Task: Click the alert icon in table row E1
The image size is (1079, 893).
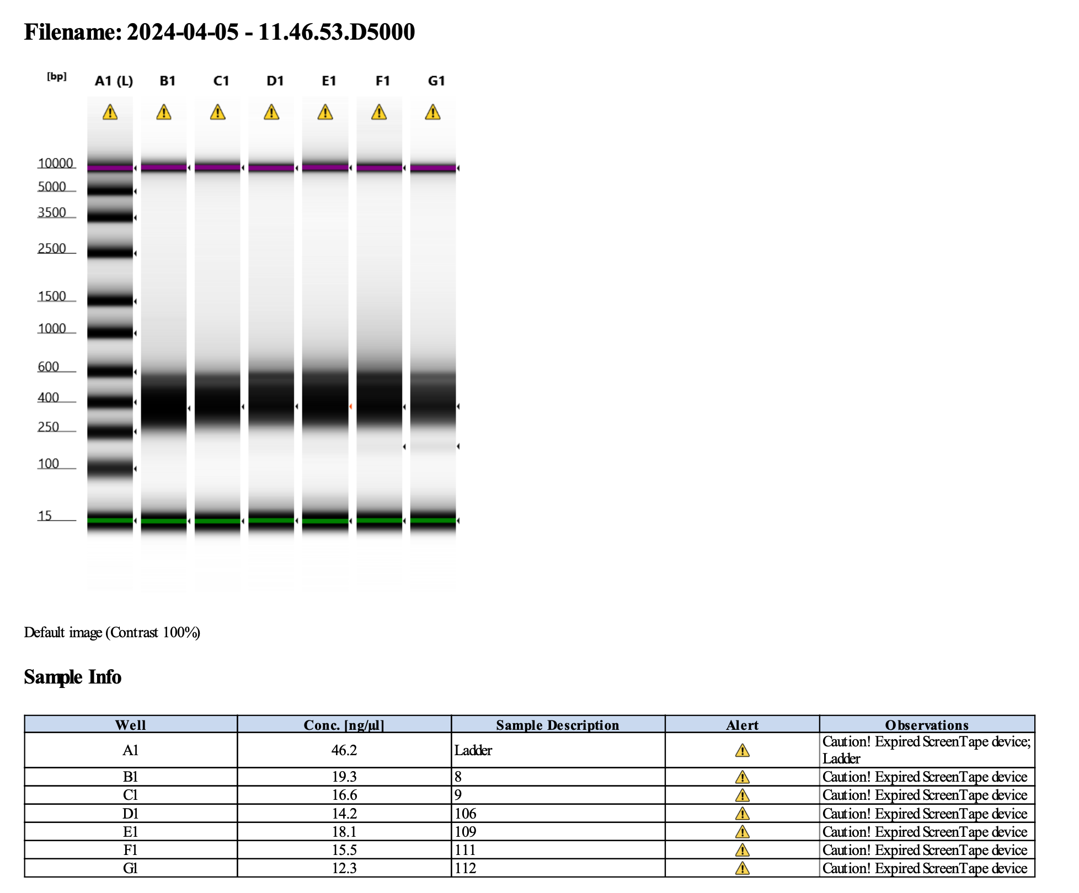Action: [x=742, y=831]
